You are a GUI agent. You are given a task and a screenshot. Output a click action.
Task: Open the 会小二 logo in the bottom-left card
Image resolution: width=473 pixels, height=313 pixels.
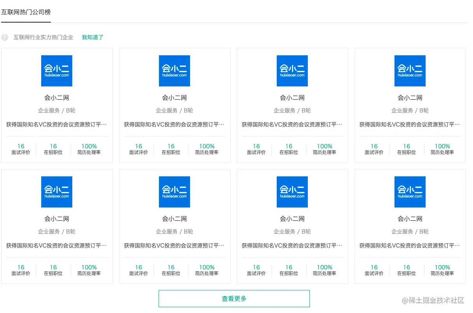tap(57, 192)
